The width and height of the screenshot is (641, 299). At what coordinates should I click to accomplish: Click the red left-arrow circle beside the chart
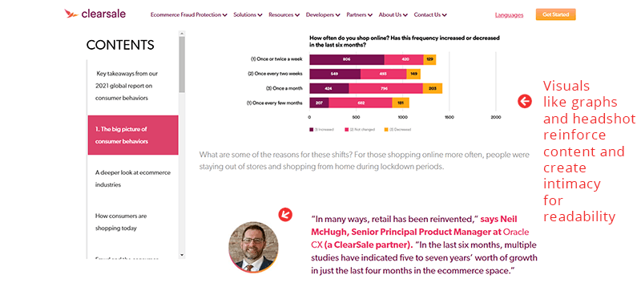pos(525,101)
